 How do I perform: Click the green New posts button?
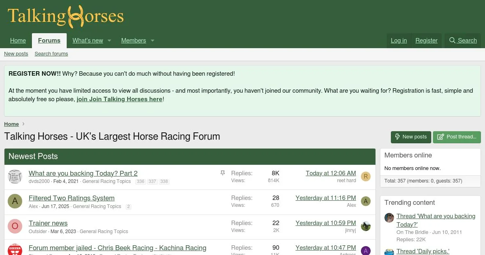coord(411,137)
